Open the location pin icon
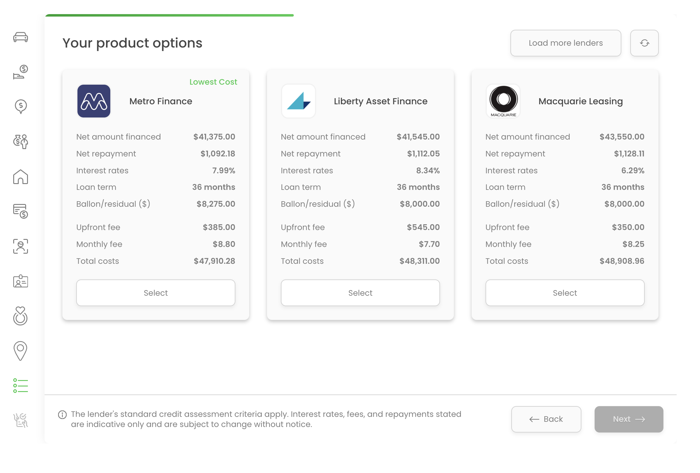 pos(21,351)
